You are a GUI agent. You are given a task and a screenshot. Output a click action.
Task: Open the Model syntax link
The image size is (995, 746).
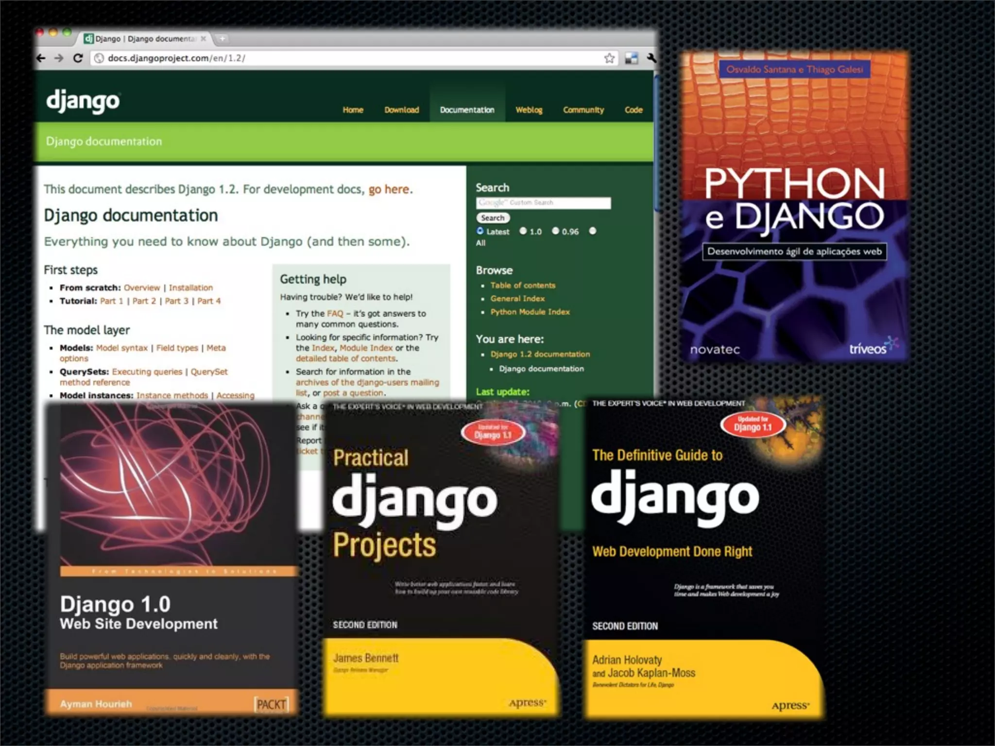tap(122, 348)
